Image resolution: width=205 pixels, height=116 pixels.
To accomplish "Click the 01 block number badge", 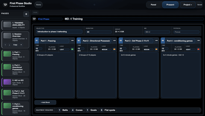I will coord(37,41).
